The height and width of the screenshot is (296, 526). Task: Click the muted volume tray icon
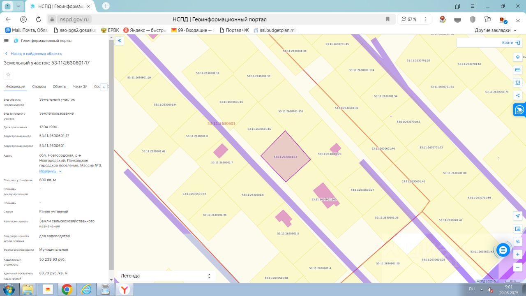(x=490, y=289)
